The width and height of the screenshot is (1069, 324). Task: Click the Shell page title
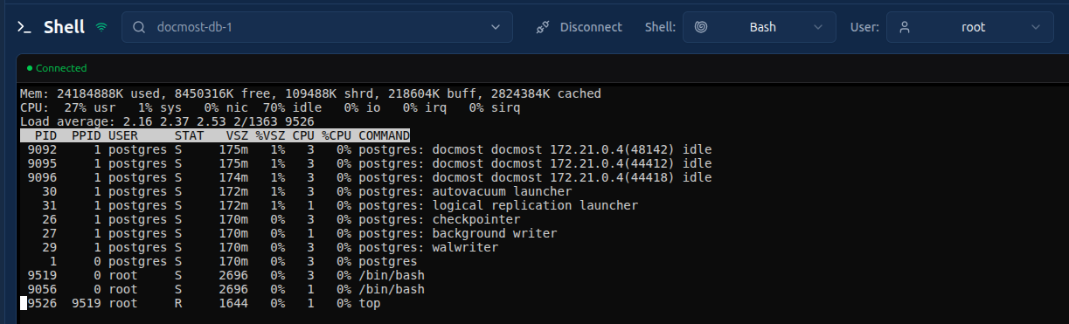pyautogui.click(x=65, y=27)
